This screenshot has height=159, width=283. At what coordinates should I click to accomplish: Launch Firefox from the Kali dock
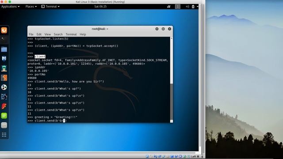4,30
